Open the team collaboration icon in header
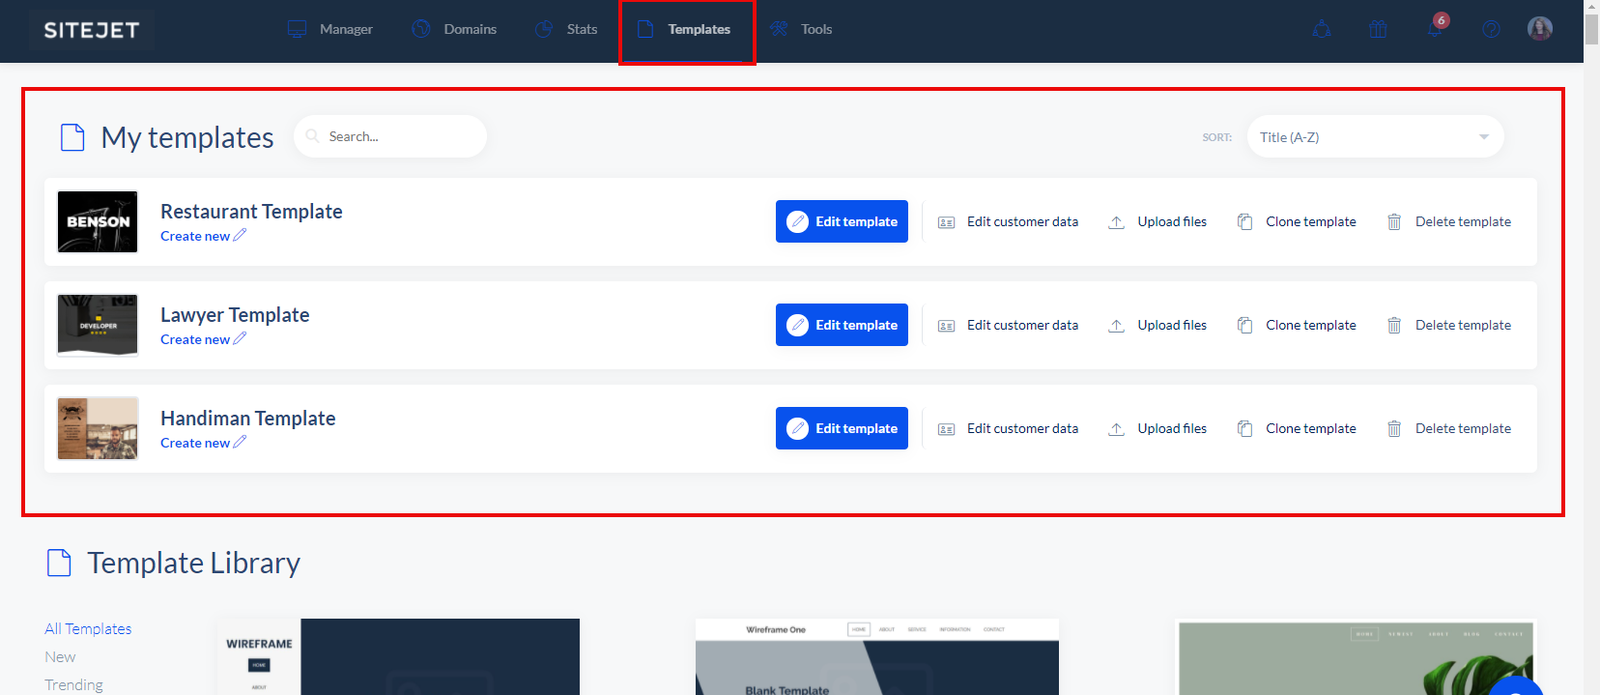This screenshot has height=695, width=1600. coord(1322,29)
